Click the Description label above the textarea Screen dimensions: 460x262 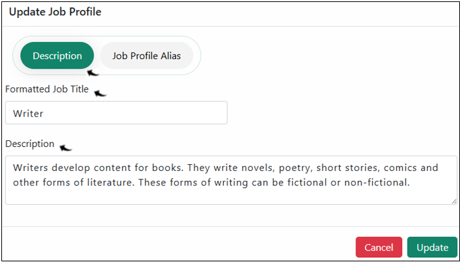coord(30,144)
